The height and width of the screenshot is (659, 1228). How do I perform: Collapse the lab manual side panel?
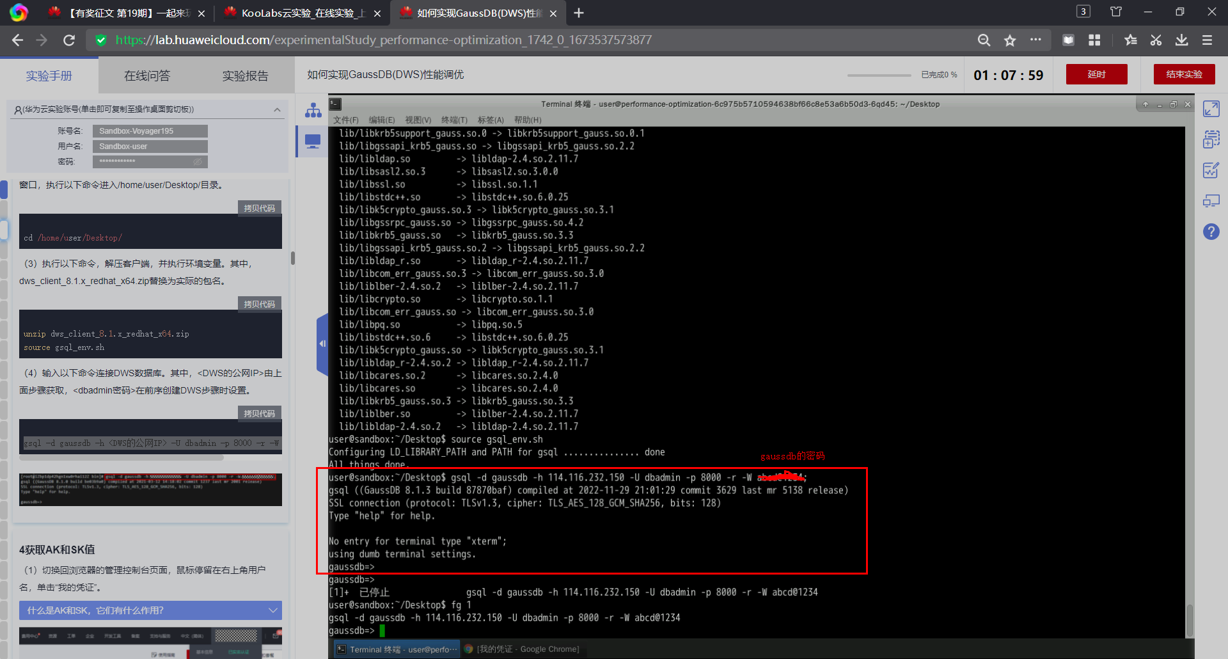click(x=322, y=344)
